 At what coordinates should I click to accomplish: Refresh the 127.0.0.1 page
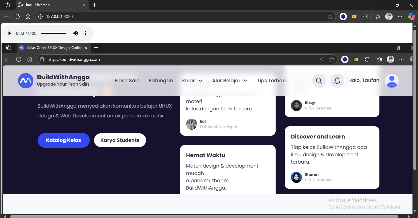[x=17, y=17]
